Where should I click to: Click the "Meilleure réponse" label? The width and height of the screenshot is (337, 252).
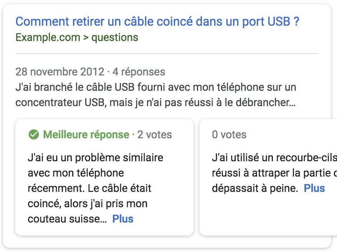pyautogui.click(x=86, y=134)
